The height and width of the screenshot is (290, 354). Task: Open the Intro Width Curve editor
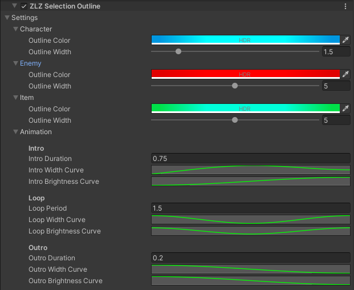pos(251,170)
